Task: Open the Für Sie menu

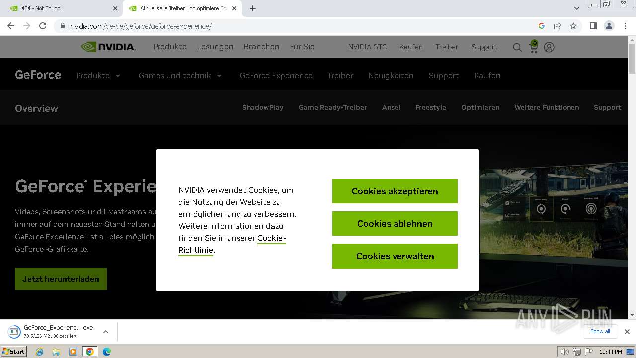Action: (302, 47)
